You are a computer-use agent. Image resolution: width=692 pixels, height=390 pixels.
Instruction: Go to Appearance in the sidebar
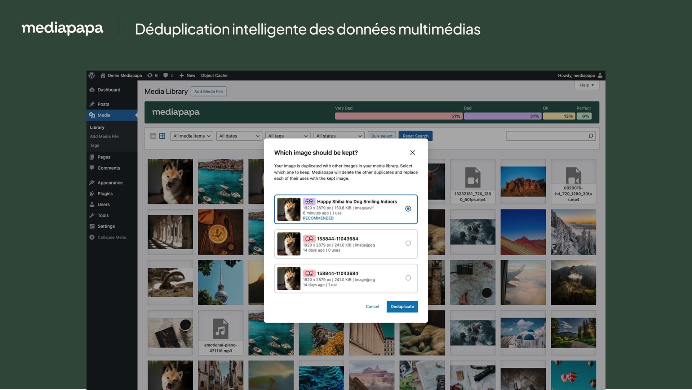(x=110, y=183)
